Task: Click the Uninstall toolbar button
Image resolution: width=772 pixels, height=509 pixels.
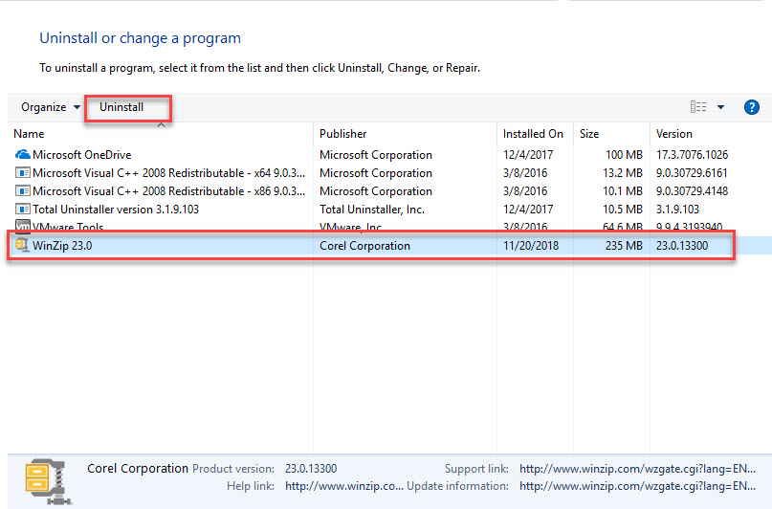Action: coord(121,107)
